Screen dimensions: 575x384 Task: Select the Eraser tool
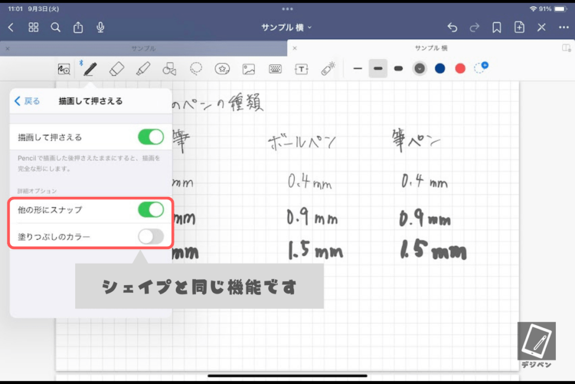[117, 69]
